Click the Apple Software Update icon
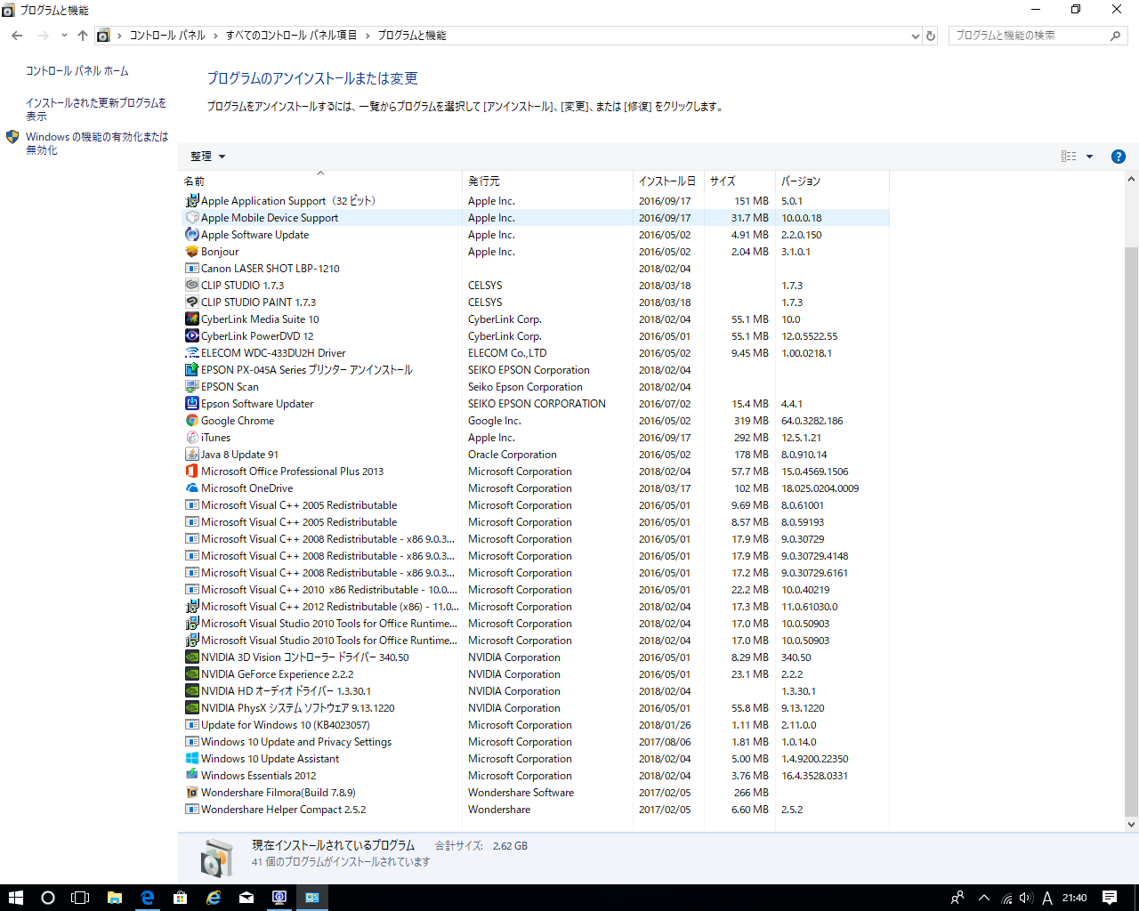Screen dimensions: 1139x911 [192, 235]
